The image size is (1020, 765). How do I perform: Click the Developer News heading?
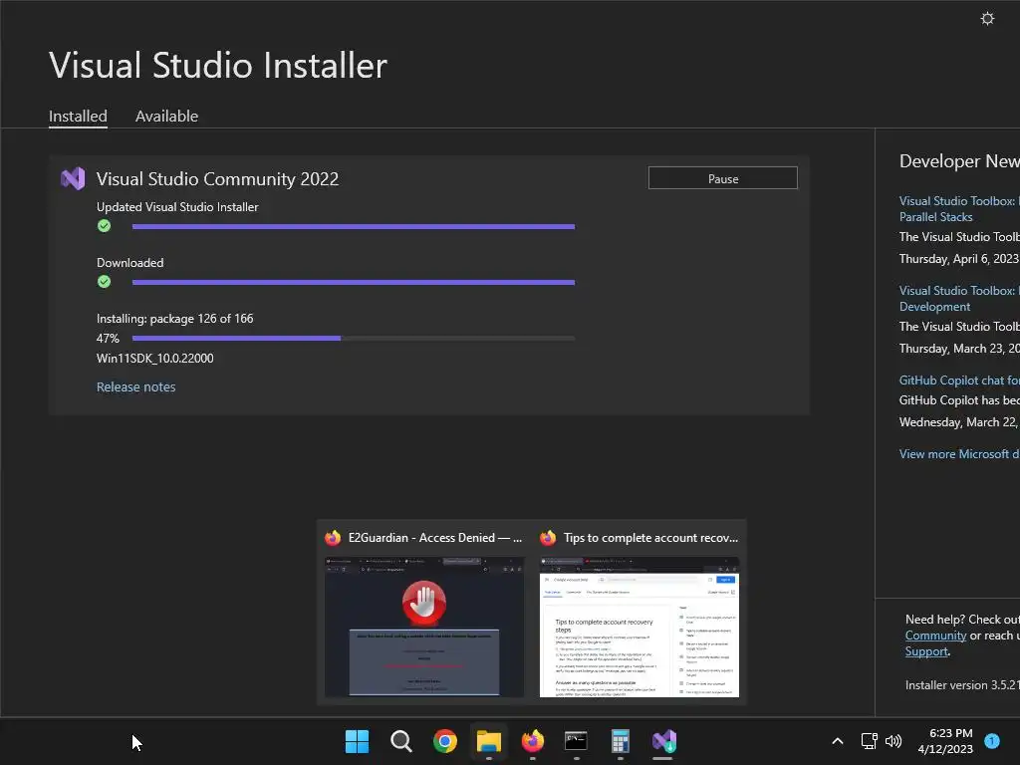[959, 161]
